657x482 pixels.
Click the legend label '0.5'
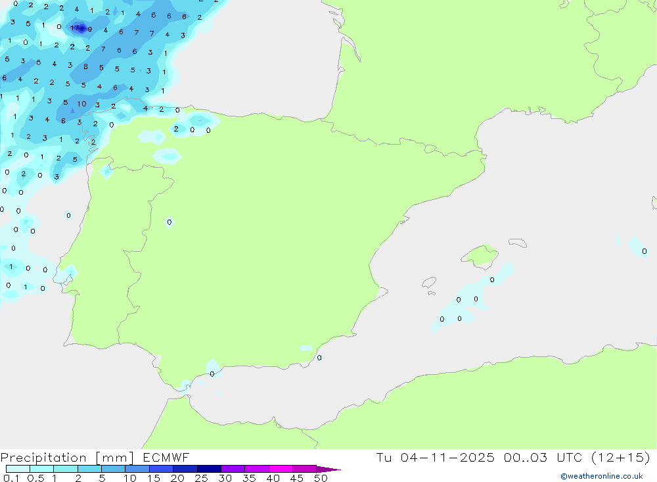point(35,478)
